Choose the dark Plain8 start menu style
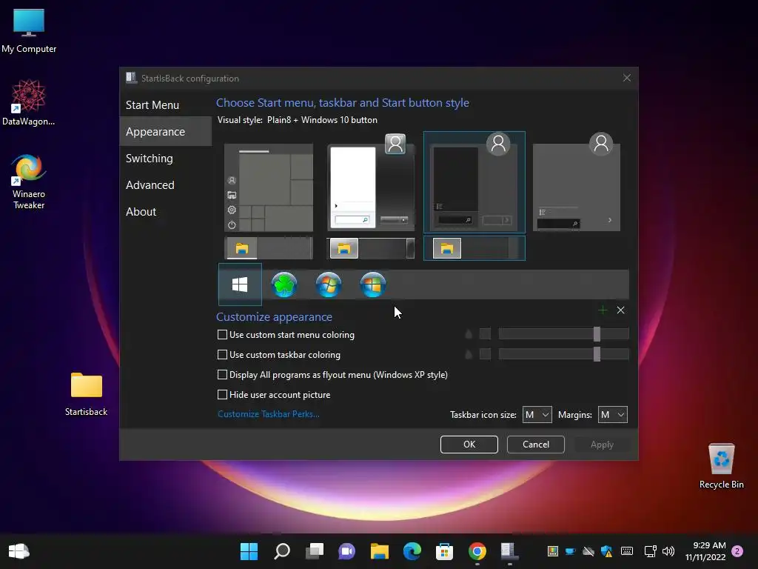Image resolution: width=758 pixels, height=569 pixels. click(474, 182)
